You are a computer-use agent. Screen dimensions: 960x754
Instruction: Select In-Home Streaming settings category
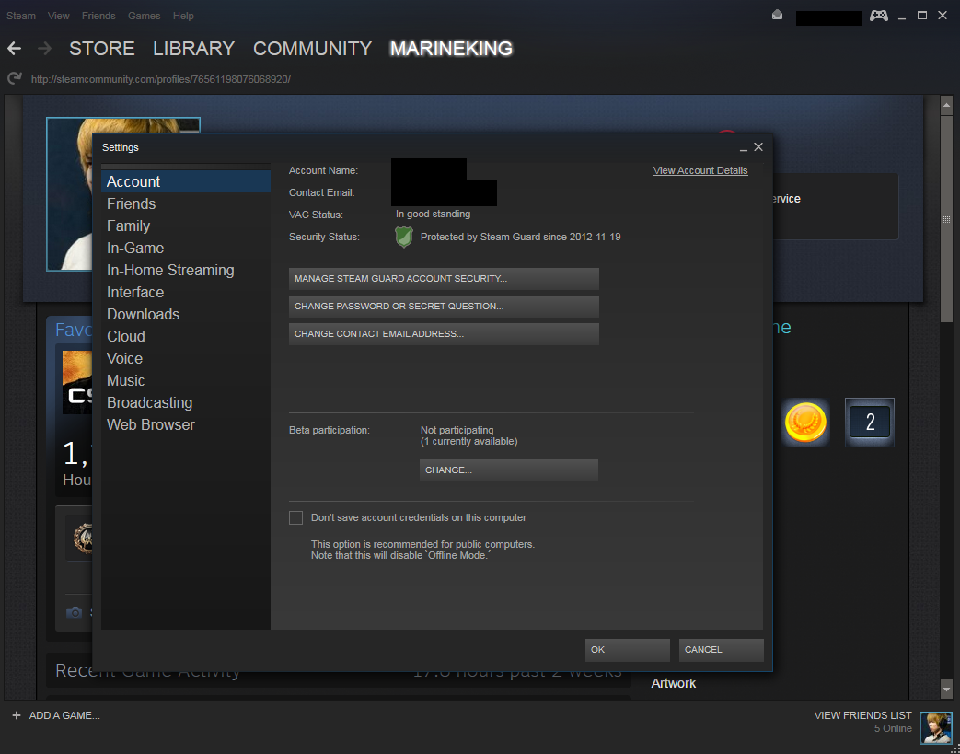pos(186,270)
